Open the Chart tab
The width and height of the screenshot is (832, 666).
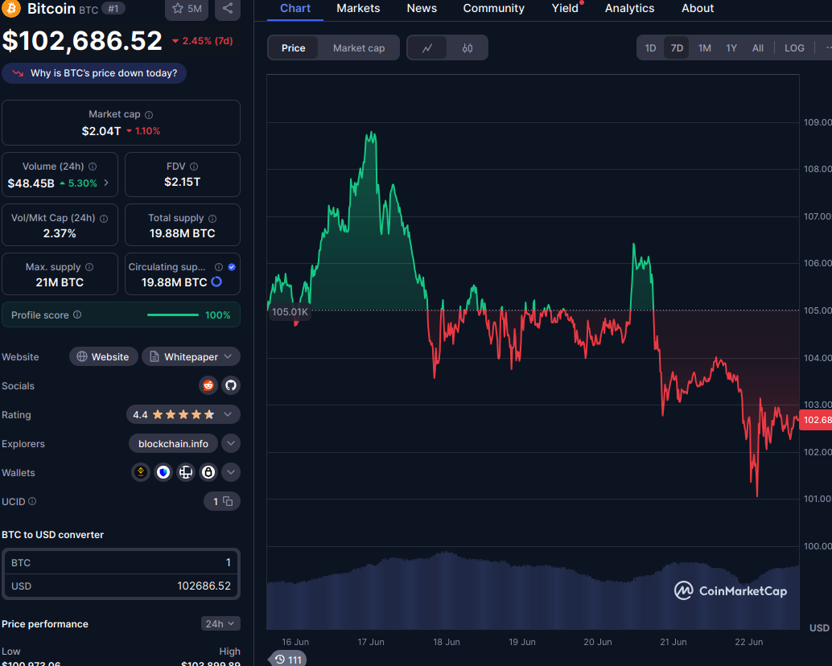pos(295,9)
